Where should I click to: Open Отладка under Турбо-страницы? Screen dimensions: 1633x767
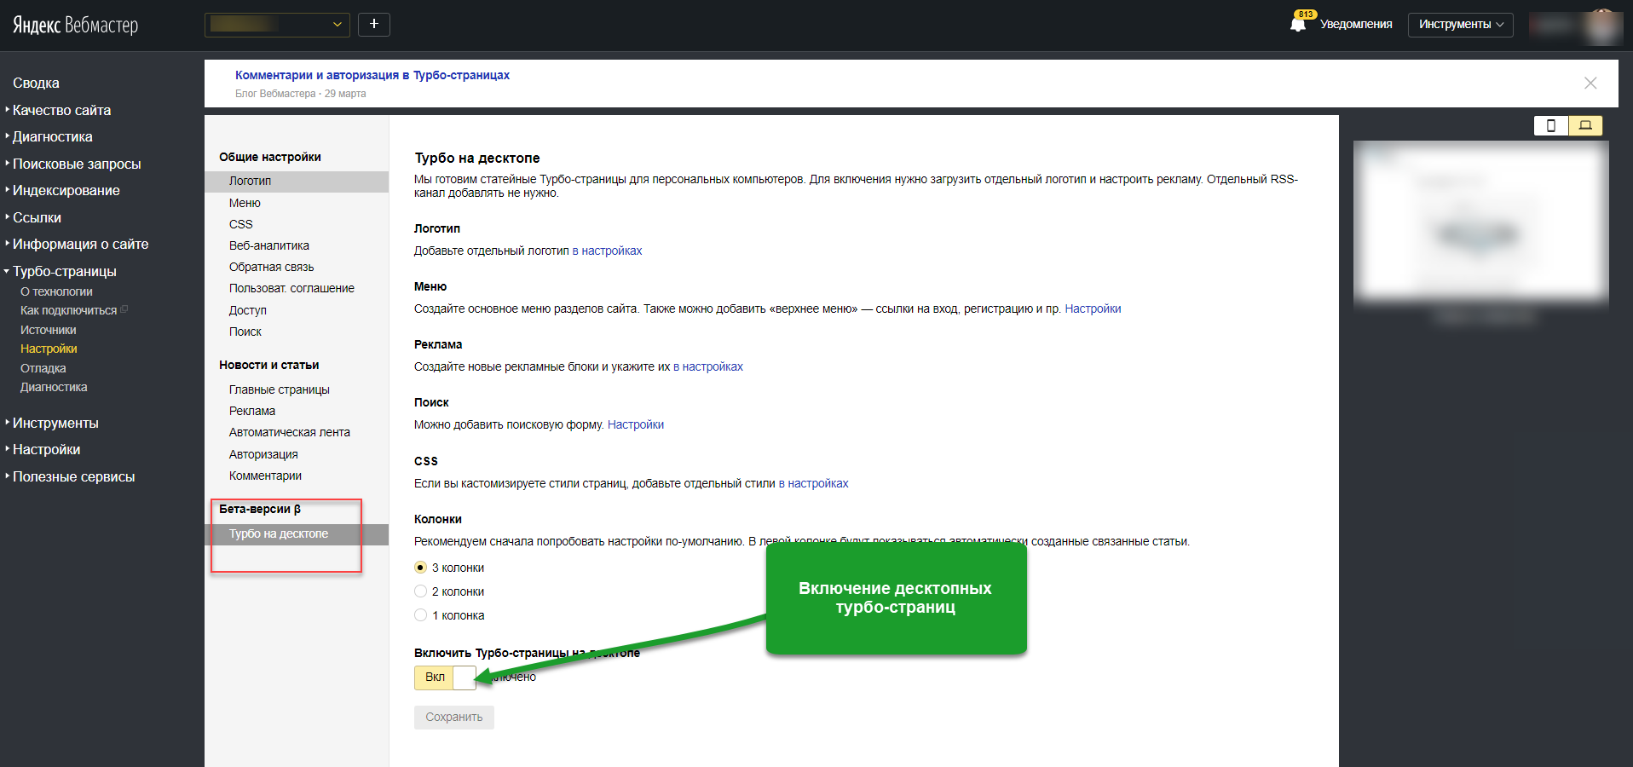[43, 368]
